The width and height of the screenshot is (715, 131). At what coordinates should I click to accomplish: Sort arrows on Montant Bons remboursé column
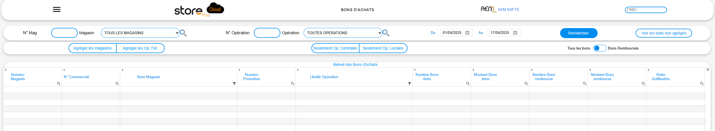click(x=590, y=70)
